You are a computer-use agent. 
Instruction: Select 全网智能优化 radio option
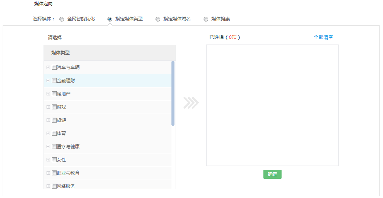click(x=62, y=19)
